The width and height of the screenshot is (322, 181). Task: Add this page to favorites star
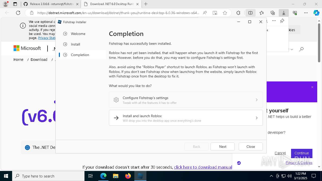coord(225,13)
